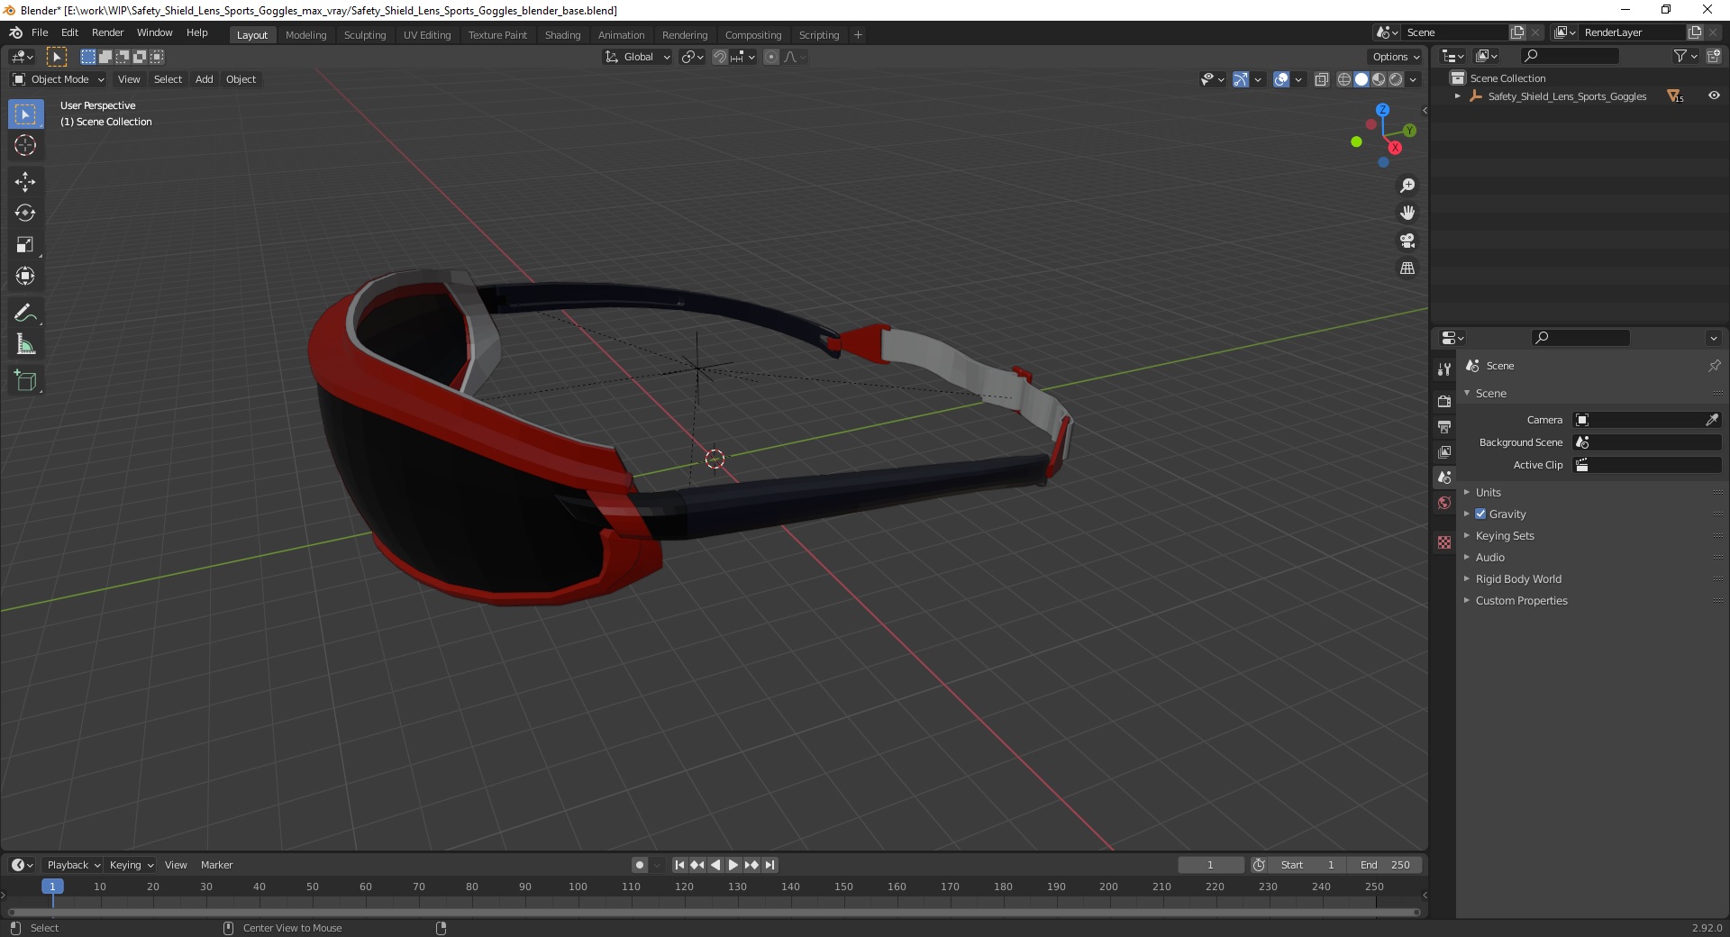
Task: Open the Texture properties tab
Action: (1444, 542)
